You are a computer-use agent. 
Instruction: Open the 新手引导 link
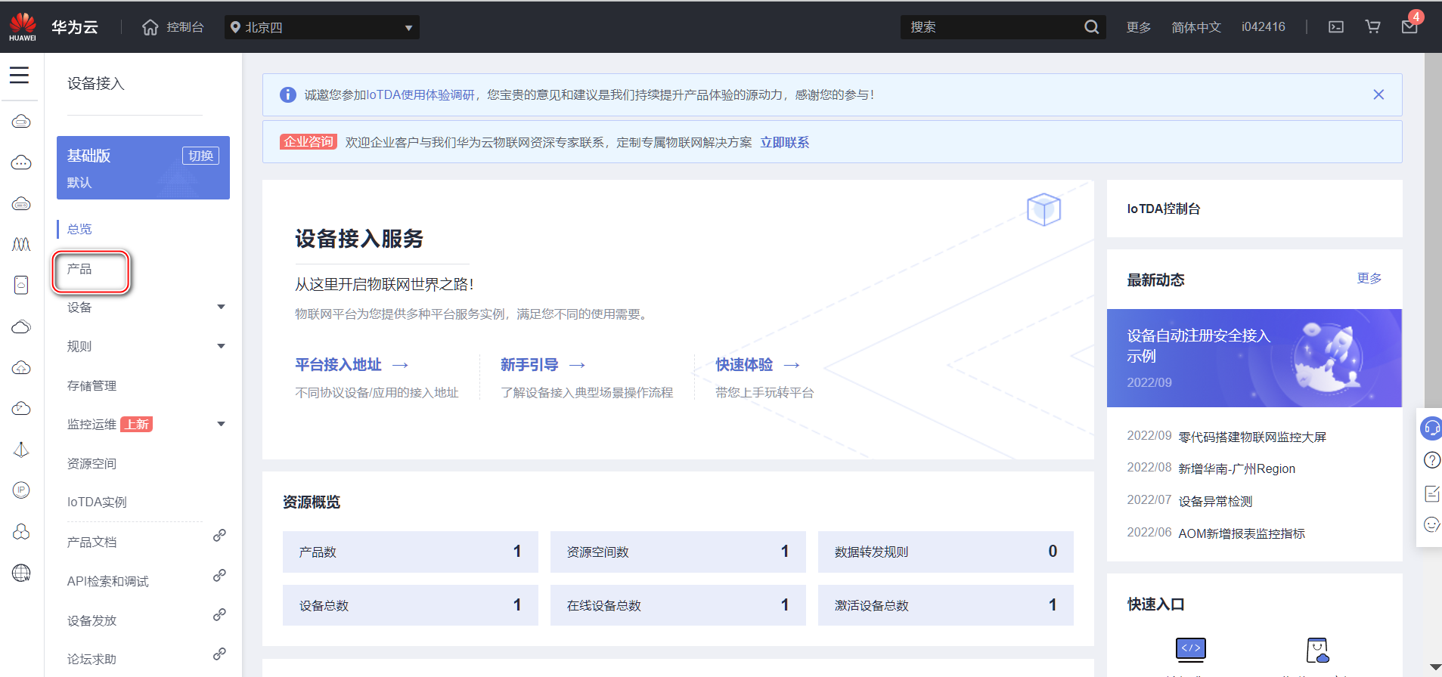tap(529, 365)
